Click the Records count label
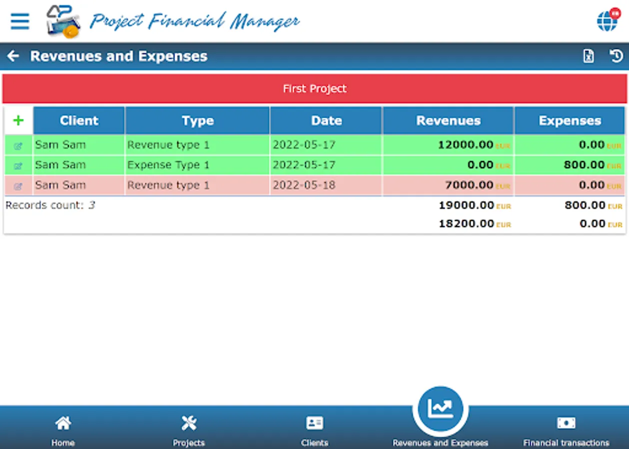 tap(50, 205)
